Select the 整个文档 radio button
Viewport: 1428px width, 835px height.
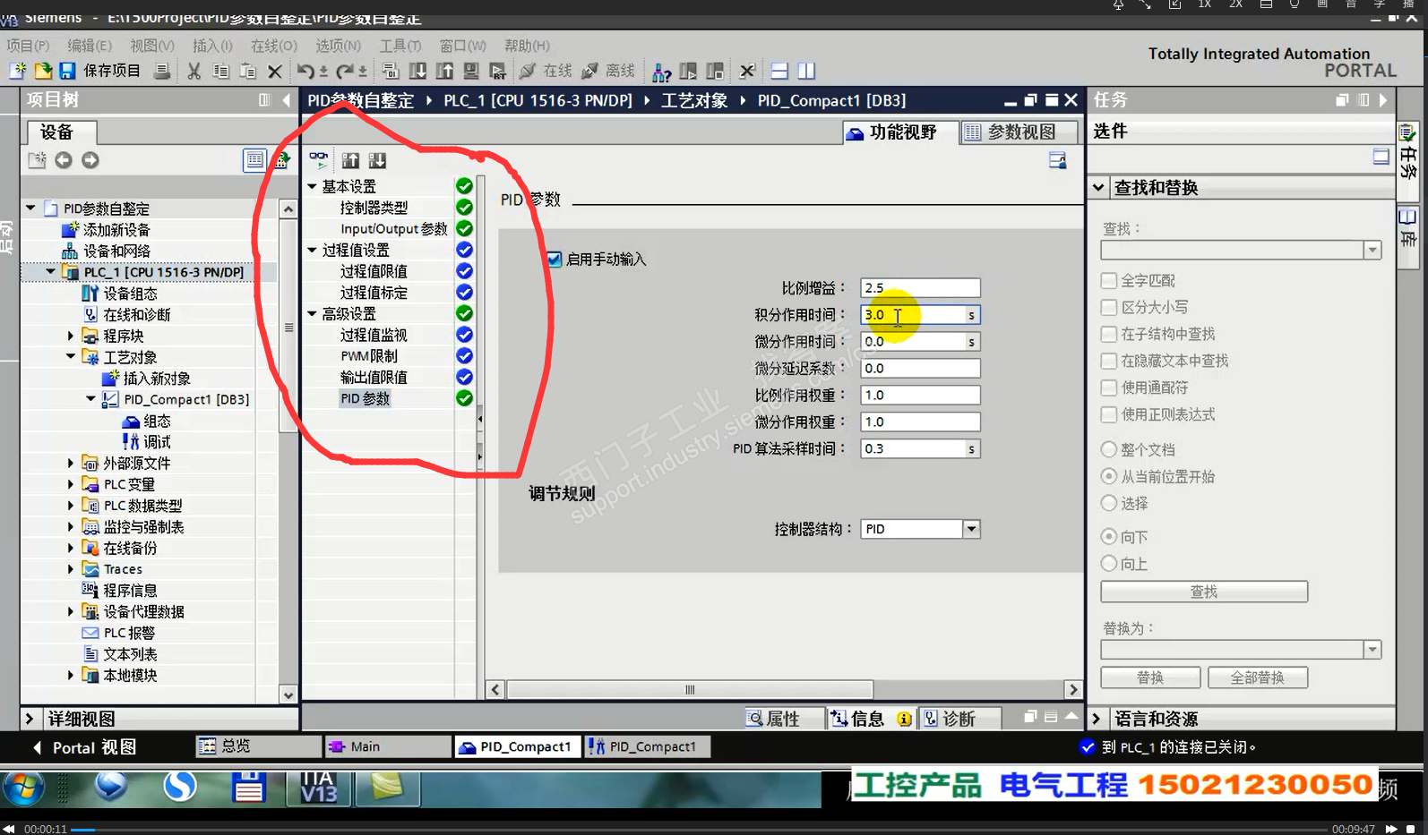1109,449
